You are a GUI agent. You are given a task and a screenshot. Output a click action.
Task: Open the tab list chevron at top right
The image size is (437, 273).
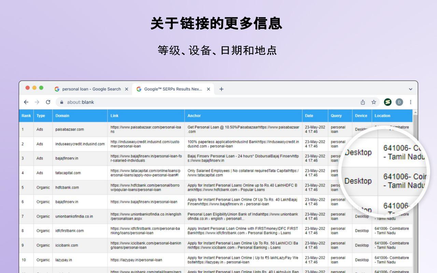(410, 89)
